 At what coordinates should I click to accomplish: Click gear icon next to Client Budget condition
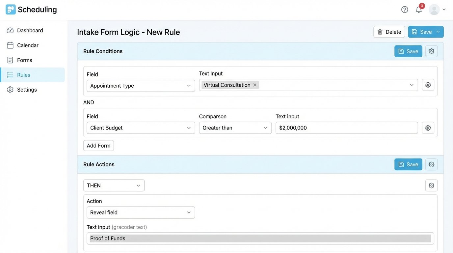tap(428, 128)
